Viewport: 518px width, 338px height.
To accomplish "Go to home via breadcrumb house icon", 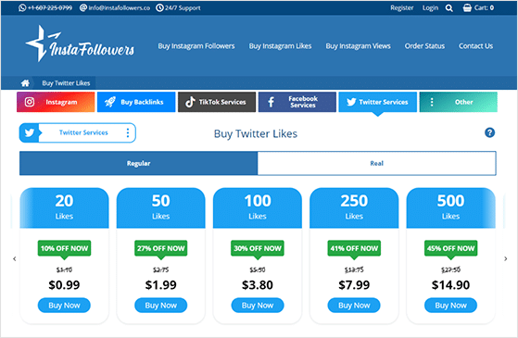I will 25,82.
